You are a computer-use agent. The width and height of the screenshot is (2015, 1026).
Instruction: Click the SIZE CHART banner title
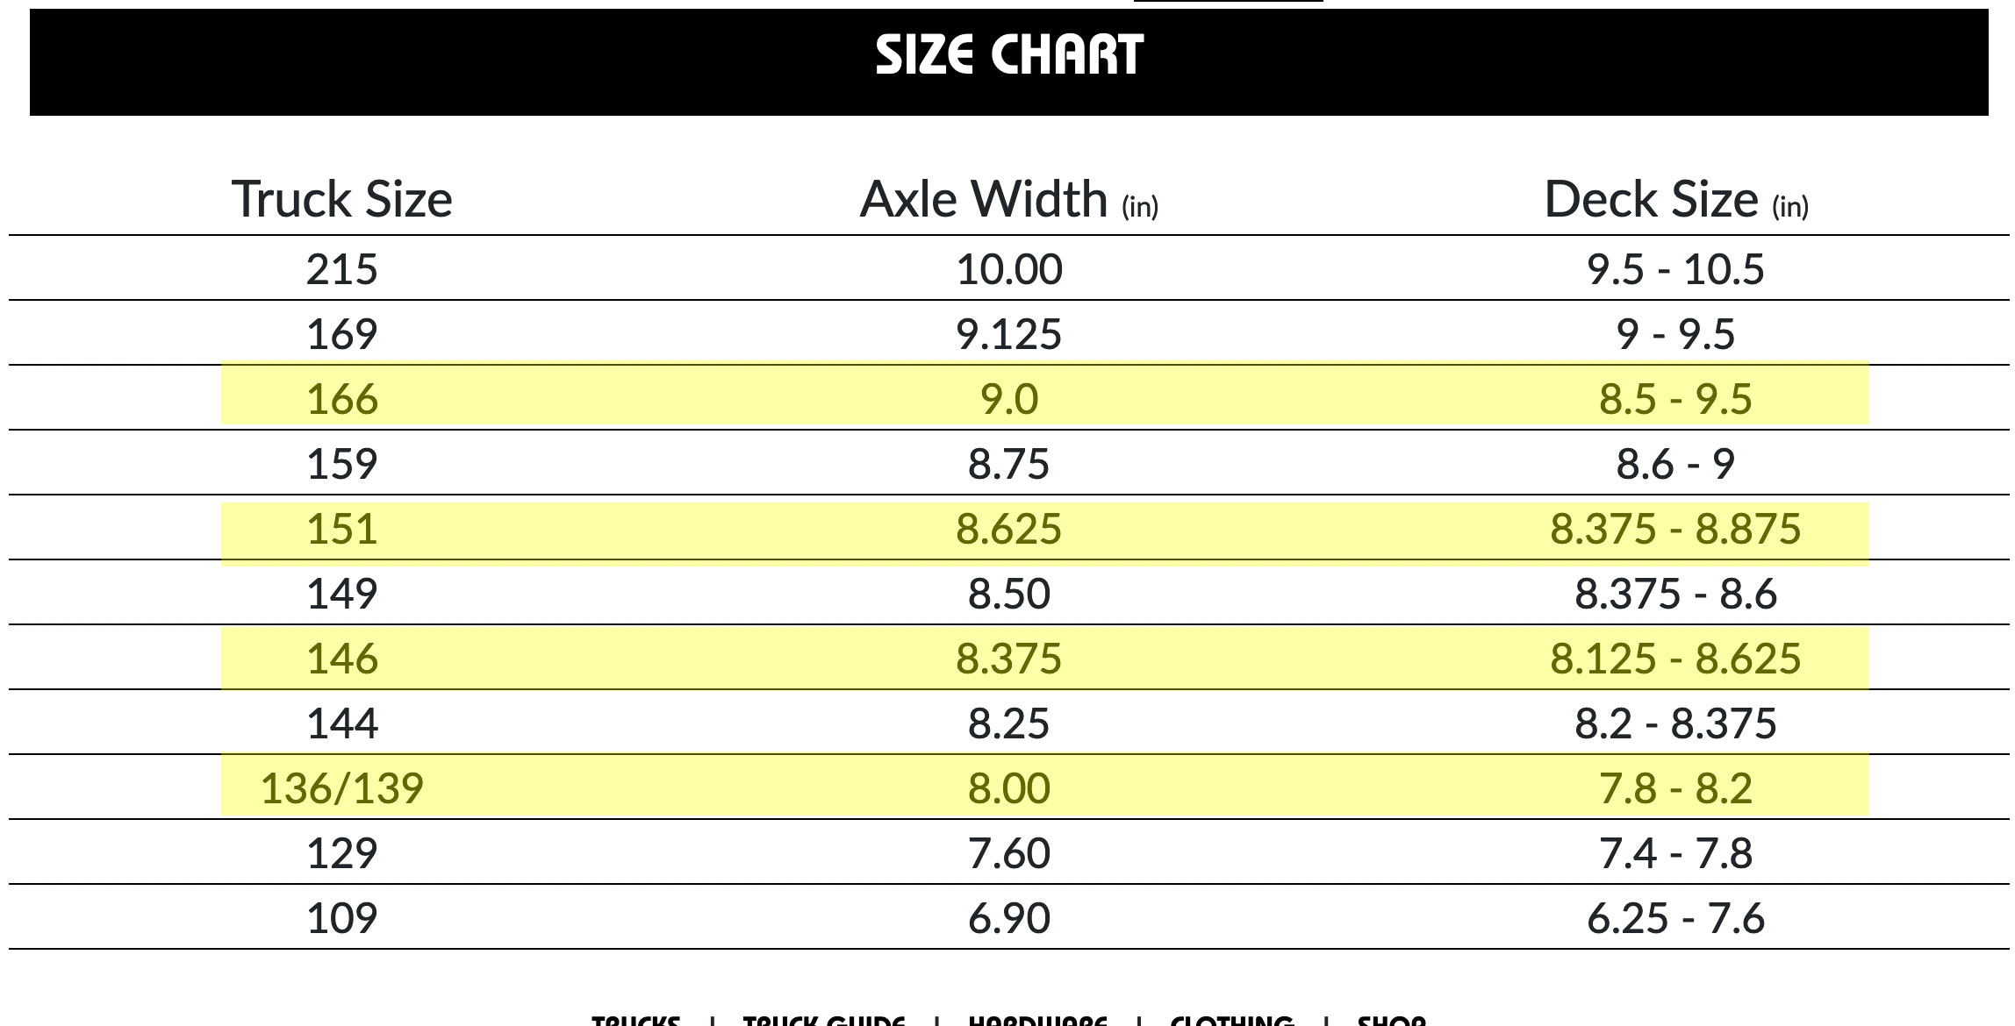click(x=1009, y=55)
